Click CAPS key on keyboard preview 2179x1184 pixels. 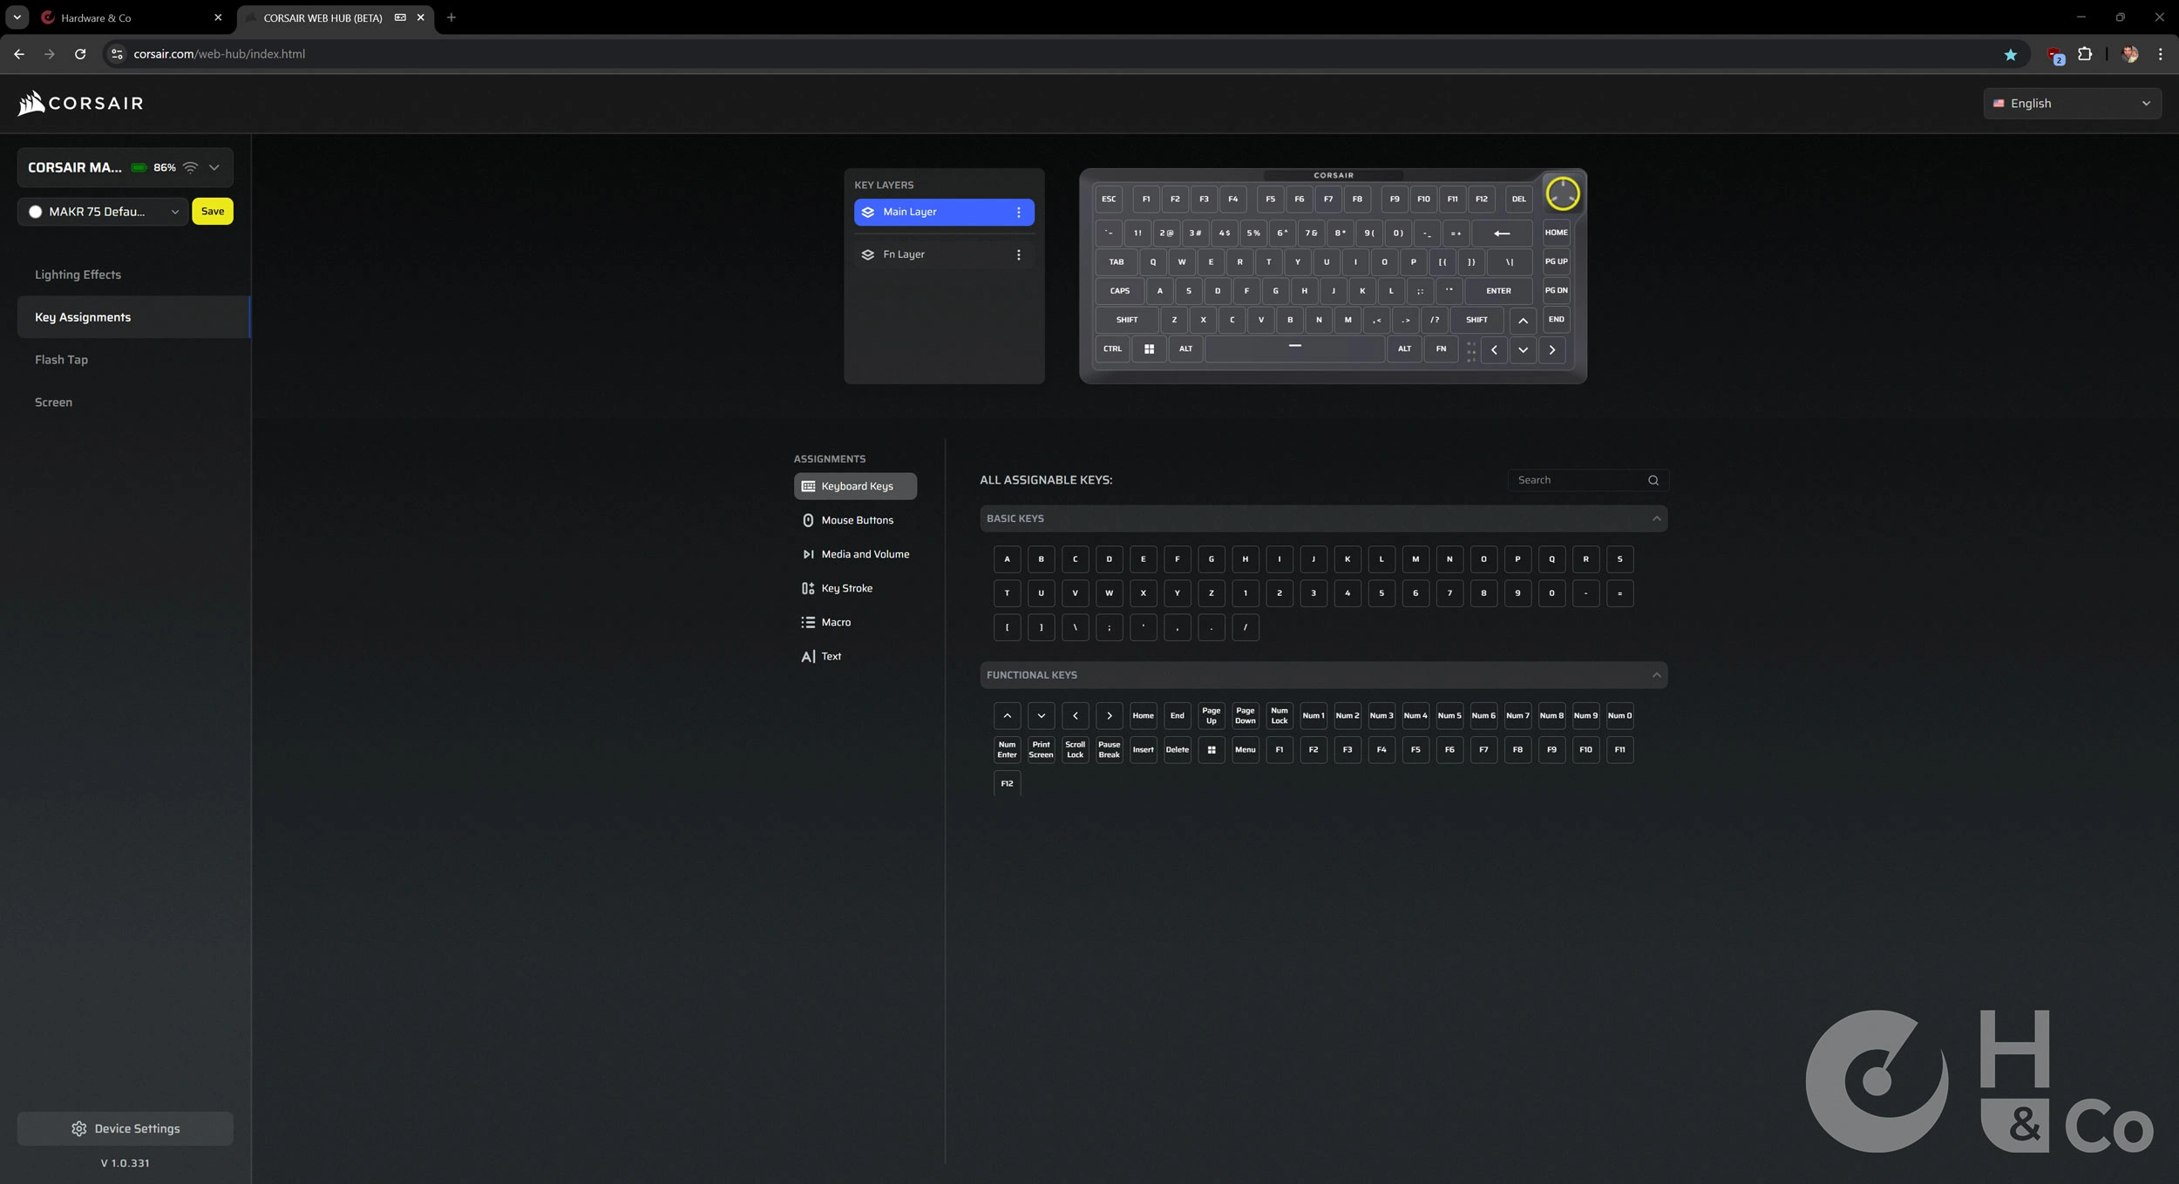click(1119, 292)
